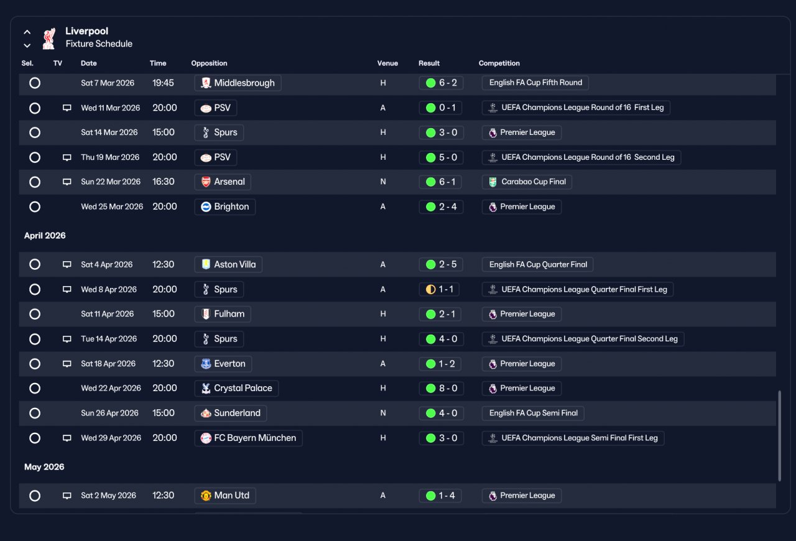Click the Everton club badge
This screenshot has width=796, height=541.
click(x=206, y=364)
